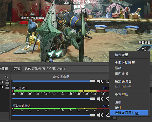Open gear settings for 輸出音效 1
The width and height of the screenshot is (152, 122).
click(107, 99)
